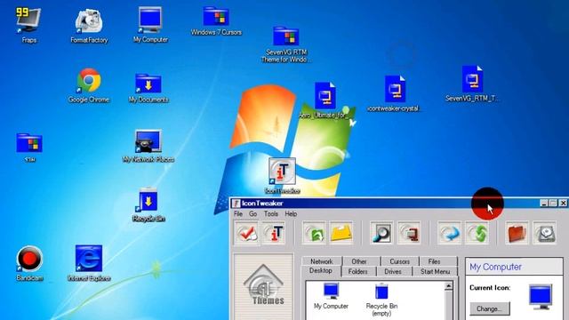Screen dimensions: 569x320
Task: Click the red checkmark toolbar icon in IconTweaker
Action: pyautogui.click(x=247, y=233)
